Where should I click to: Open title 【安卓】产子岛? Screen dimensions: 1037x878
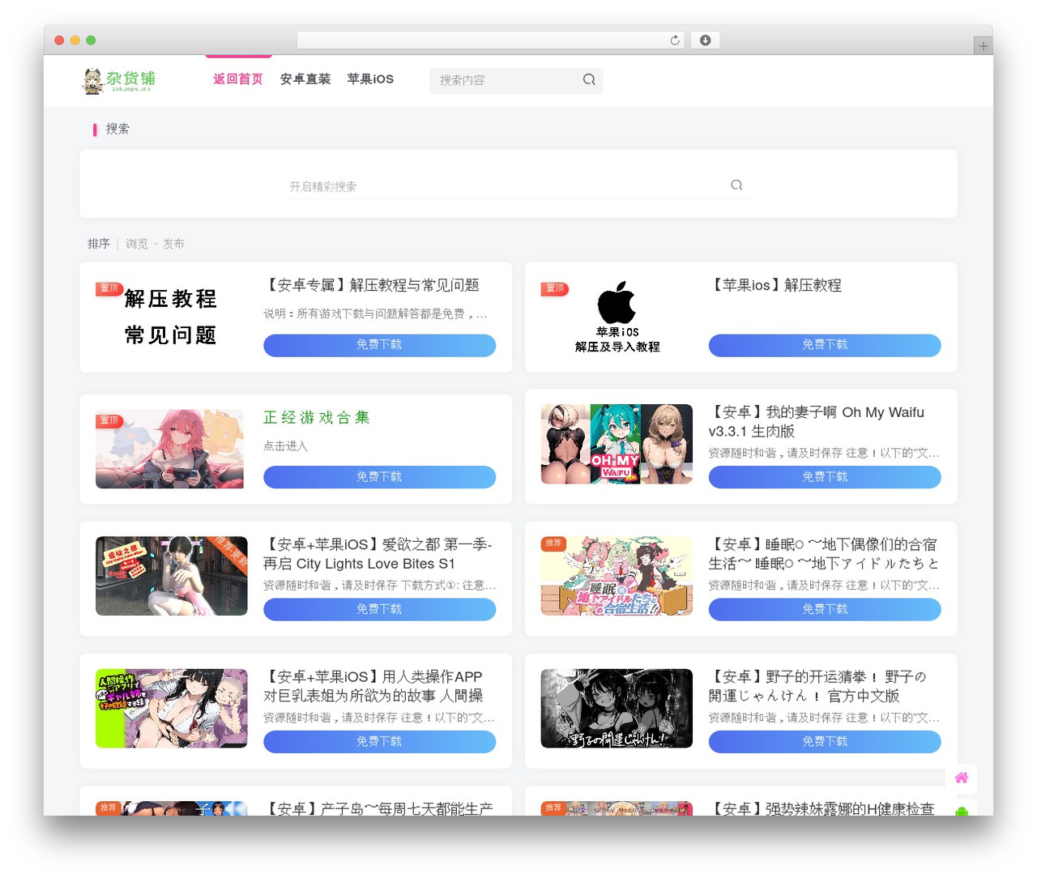click(x=378, y=808)
